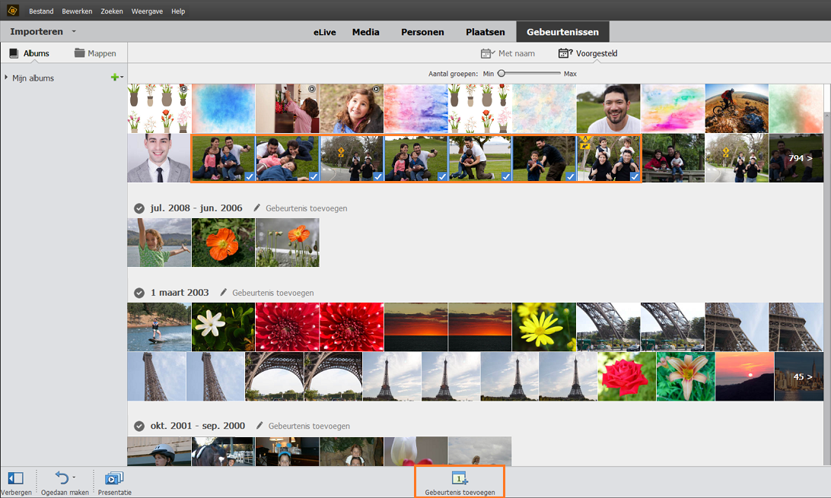Toggle selection of jul. 2008 - jun. 2006 group

point(138,208)
